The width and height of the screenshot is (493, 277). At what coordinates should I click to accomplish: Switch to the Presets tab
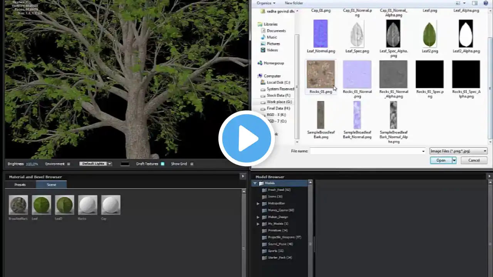click(x=20, y=185)
